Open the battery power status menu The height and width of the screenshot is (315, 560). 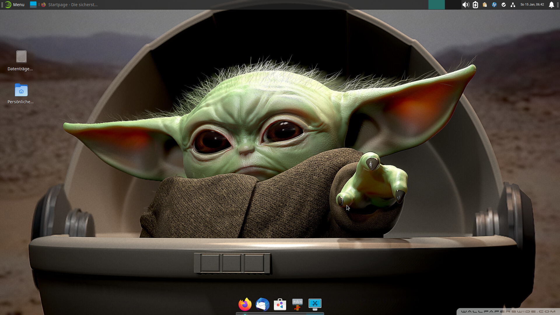click(475, 5)
